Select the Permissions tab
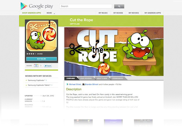 click(118, 78)
